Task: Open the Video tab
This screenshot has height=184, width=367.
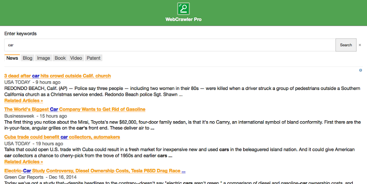Action: point(76,58)
